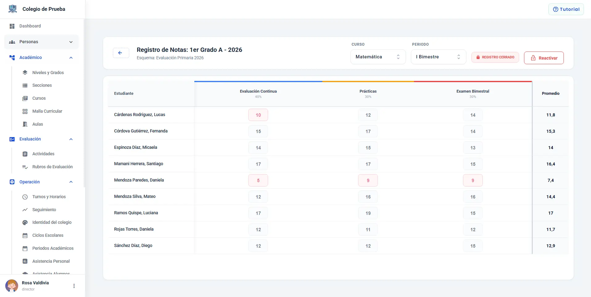Click the Examen Bimestral column header
This screenshot has height=297, width=591.
tap(473, 94)
